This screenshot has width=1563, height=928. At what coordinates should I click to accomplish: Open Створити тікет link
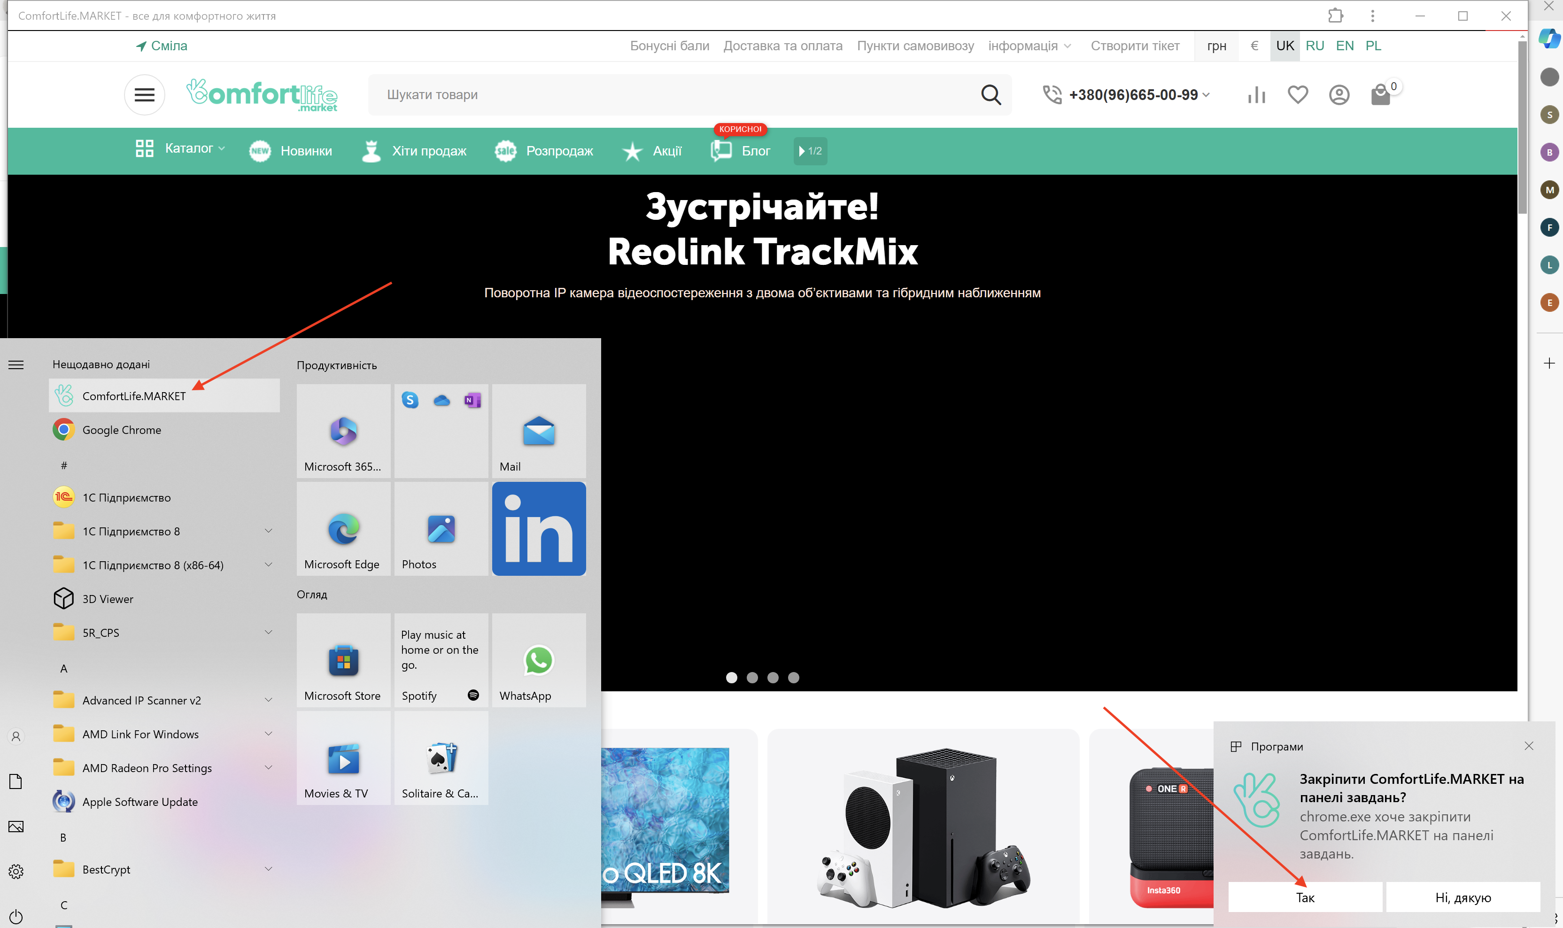coord(1135,46)
